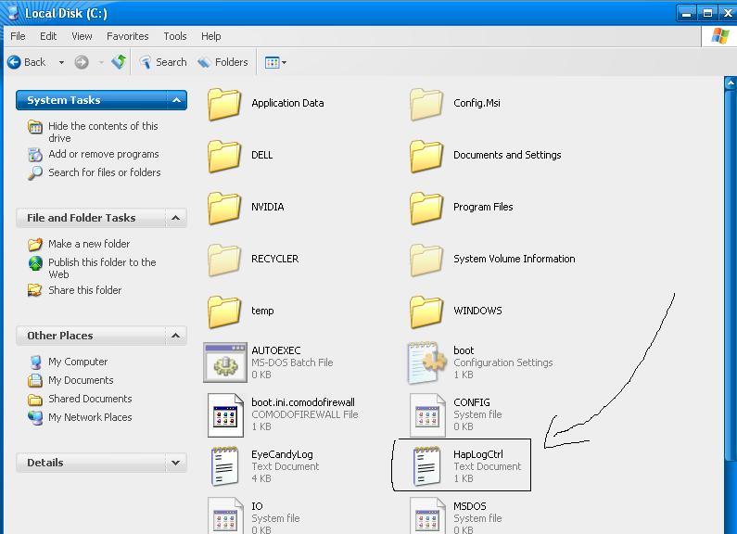Click Share this folder
737x534 pixels.
pos(84,290)
